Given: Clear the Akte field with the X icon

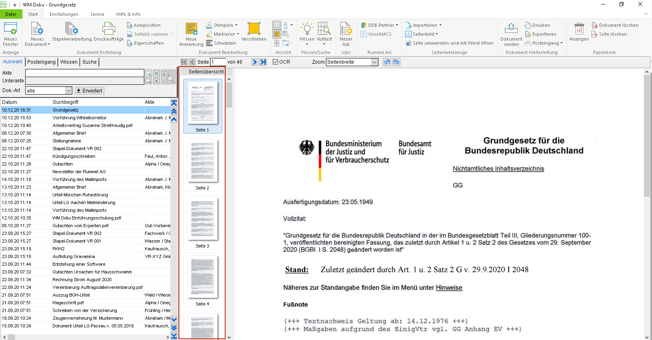Looking at the screenshot, I should [x=156, y=73].
